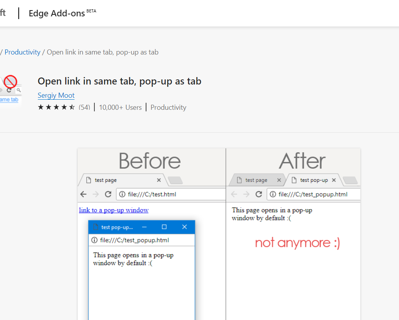399x320 pixels.
Task: Click the maximize icon on the test pop-up window
Action: click(x=164, y=227)
